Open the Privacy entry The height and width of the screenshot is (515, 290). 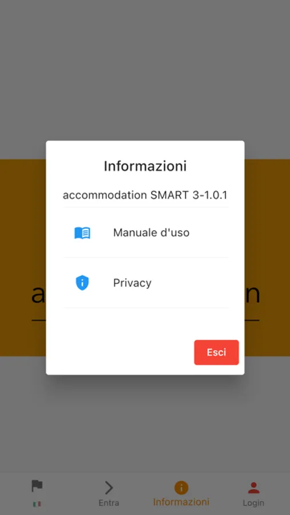[x=146, y=283]
